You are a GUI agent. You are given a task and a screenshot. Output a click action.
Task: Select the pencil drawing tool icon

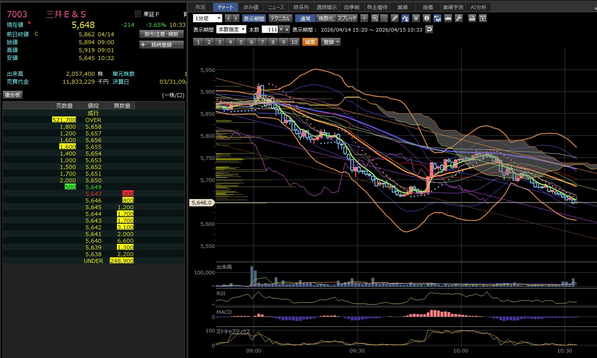[395, 18]
